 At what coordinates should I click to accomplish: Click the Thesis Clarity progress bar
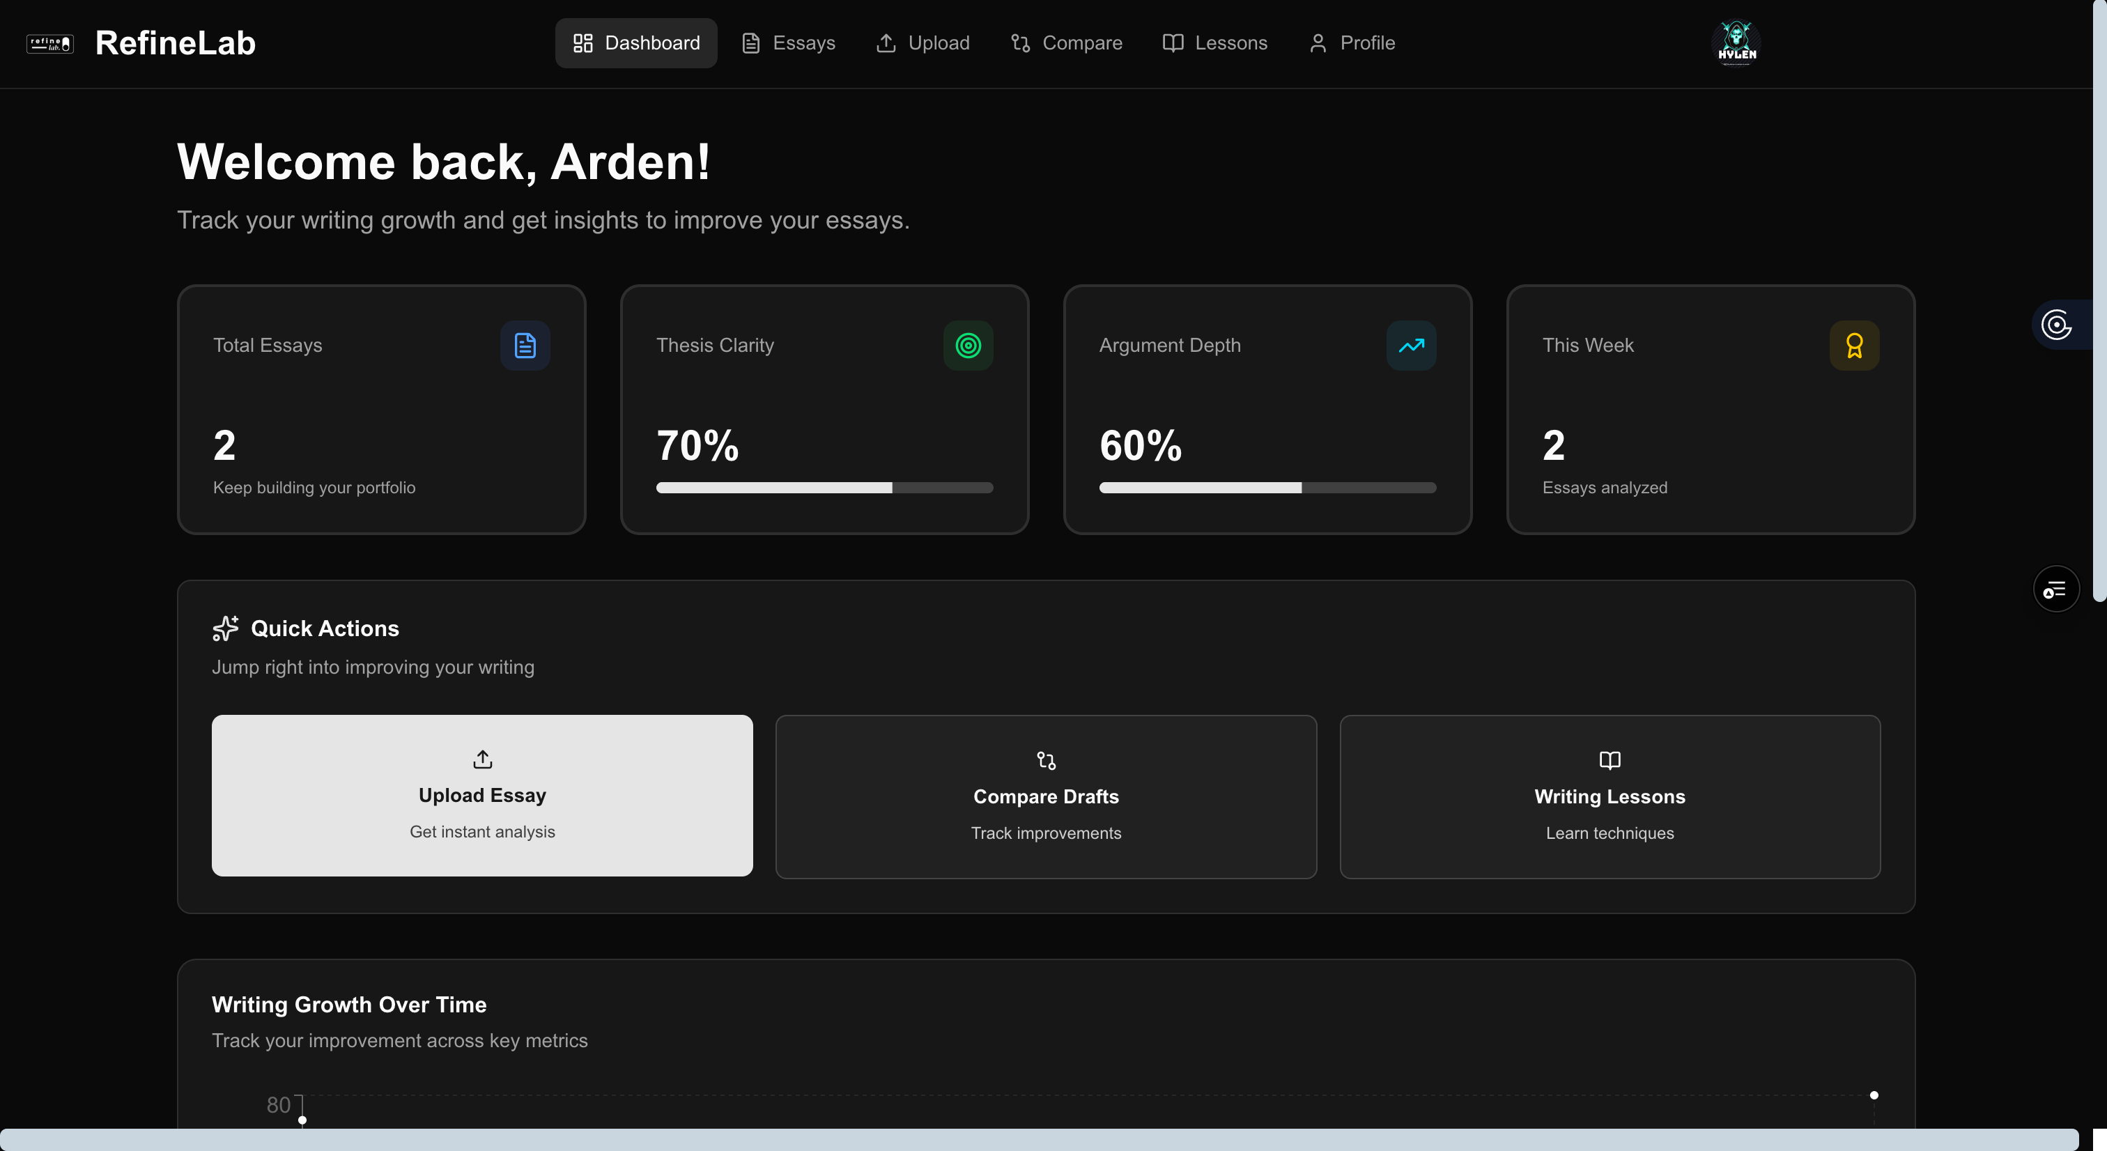(824, 488)
